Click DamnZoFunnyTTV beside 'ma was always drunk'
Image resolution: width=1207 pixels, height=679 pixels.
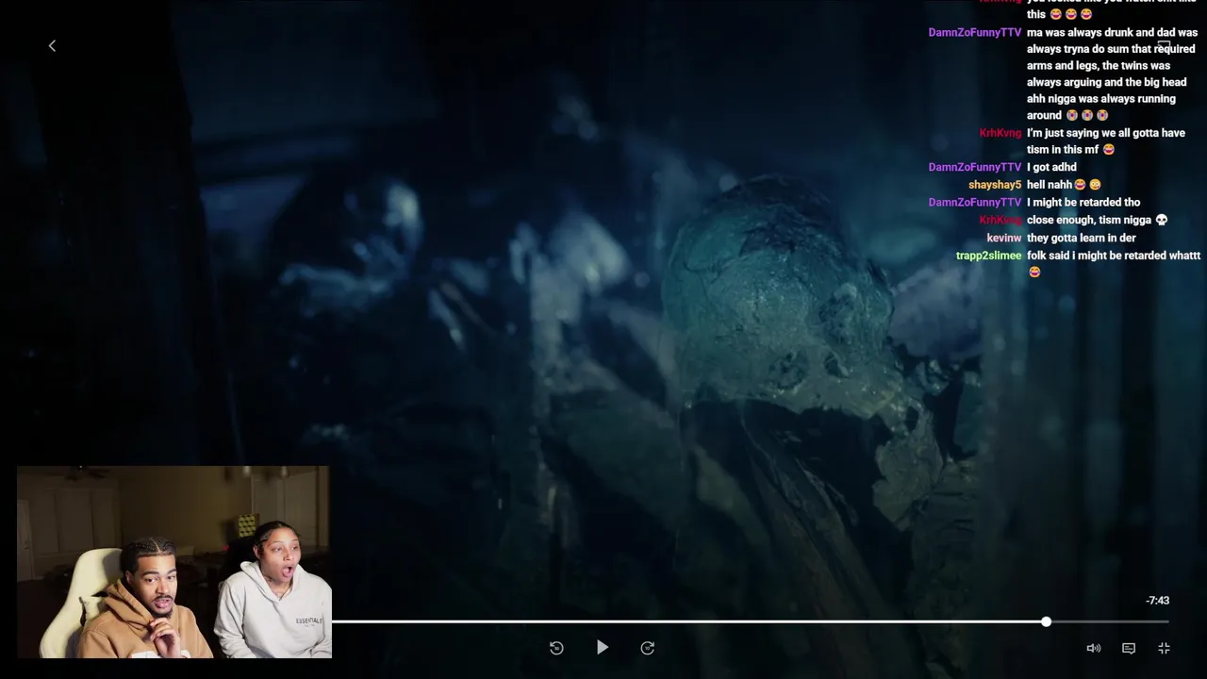click(974, 32)
